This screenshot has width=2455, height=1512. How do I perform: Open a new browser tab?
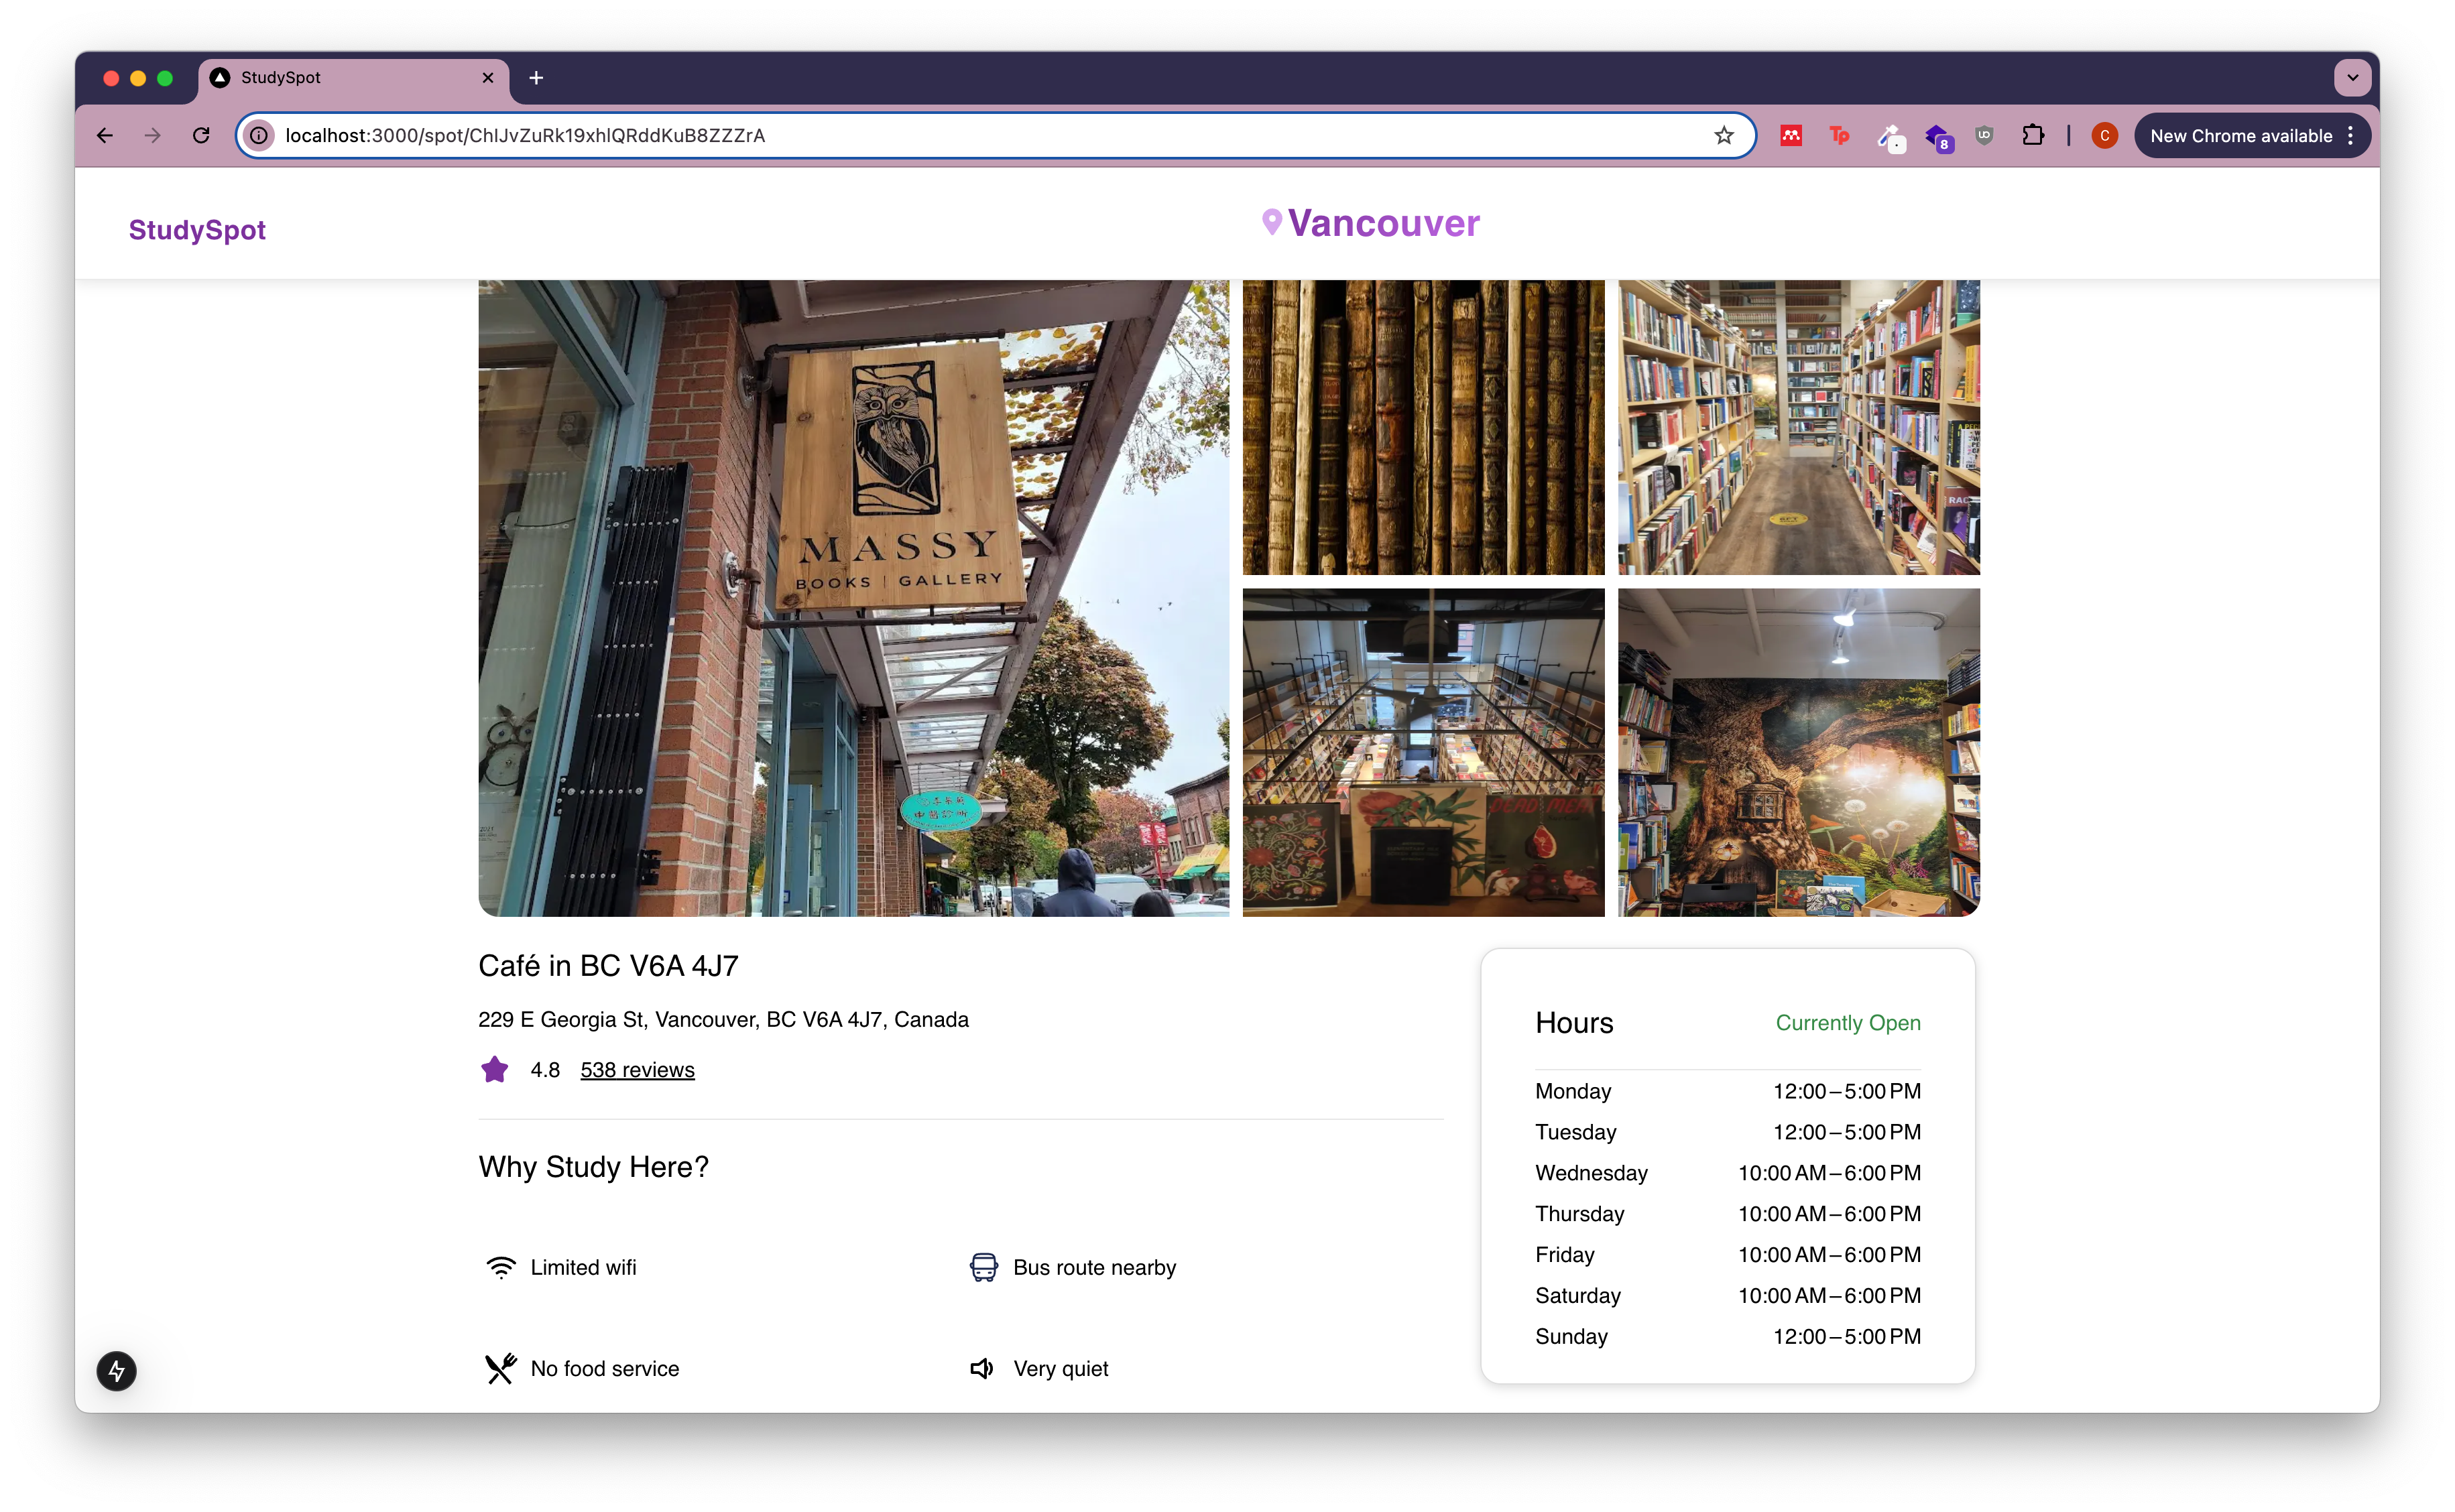pos(536,77)
